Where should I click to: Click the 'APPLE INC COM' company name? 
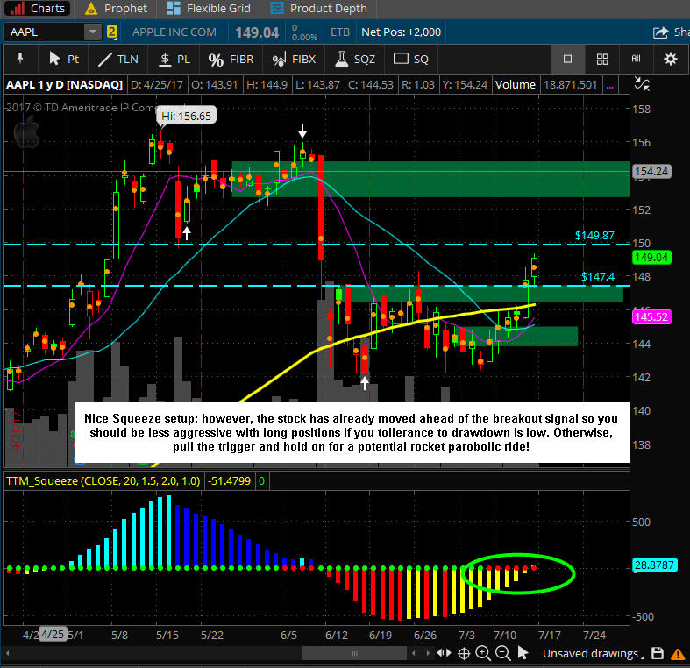pyautogui.click(x=174, y=32)
